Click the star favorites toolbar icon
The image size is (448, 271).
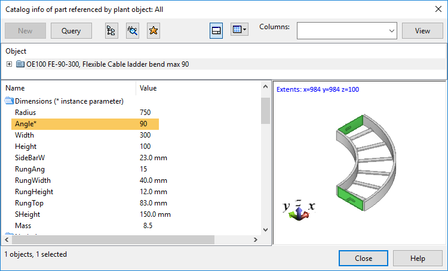click(x=154, y=31)
